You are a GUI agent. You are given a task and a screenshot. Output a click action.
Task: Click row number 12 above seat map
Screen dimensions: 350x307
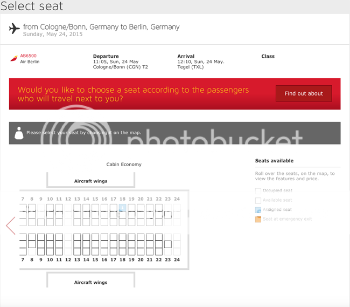point(68,199)
